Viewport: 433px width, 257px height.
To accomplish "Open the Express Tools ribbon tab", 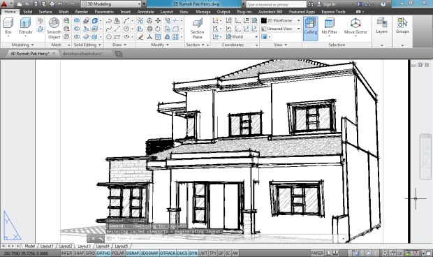I will [333, 12].
